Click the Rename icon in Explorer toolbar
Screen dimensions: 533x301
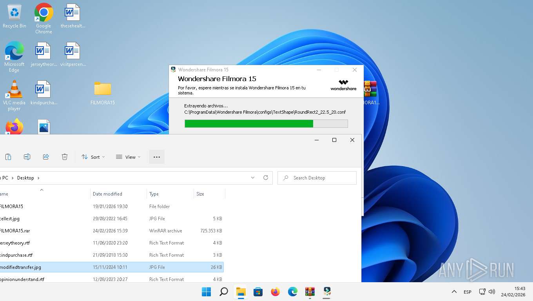[x=27, y=157]
